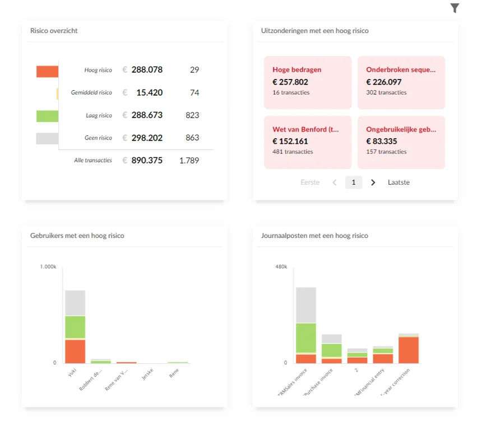
Task: Open the filter funnel icon
Action: tap(455, 8)
